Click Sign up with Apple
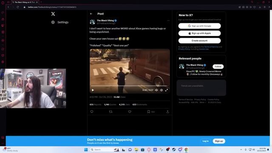272x153 pixels. [199, 33]
